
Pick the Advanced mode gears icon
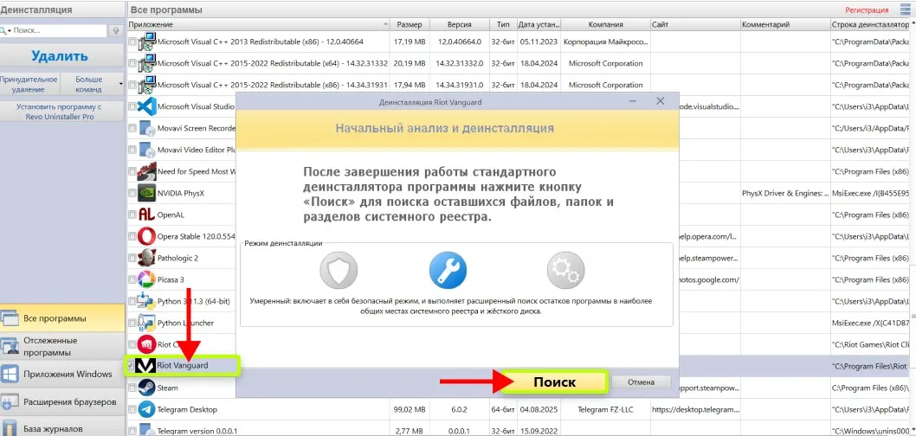tap(565, 271)
